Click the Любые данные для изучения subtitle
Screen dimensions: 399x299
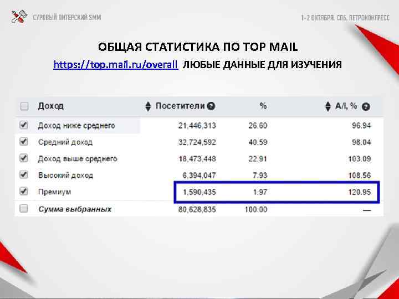point(262,65)
